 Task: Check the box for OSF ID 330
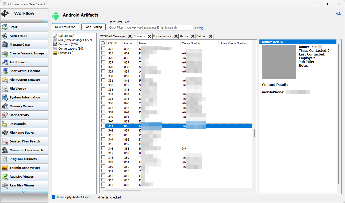tap(103, 76)
